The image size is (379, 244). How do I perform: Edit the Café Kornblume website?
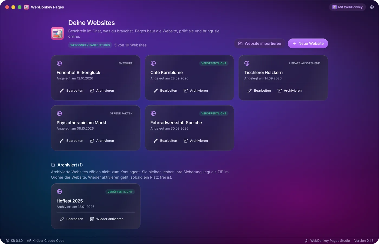click(x=165, y=91)
